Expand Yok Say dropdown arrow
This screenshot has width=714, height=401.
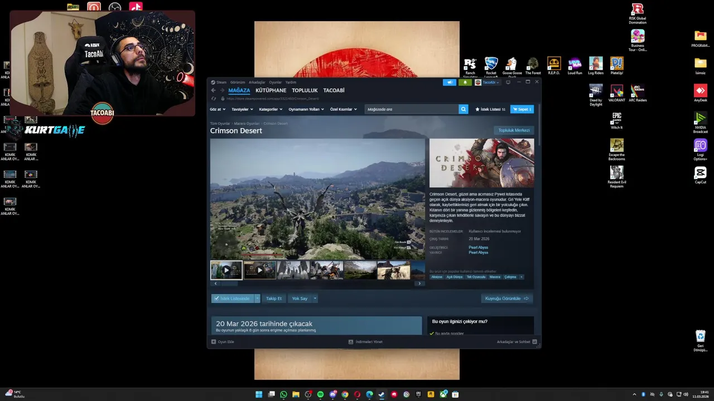click(x=315, y=299)
